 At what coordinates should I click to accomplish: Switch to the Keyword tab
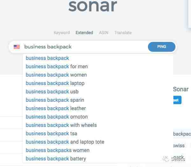click(62, 33)
